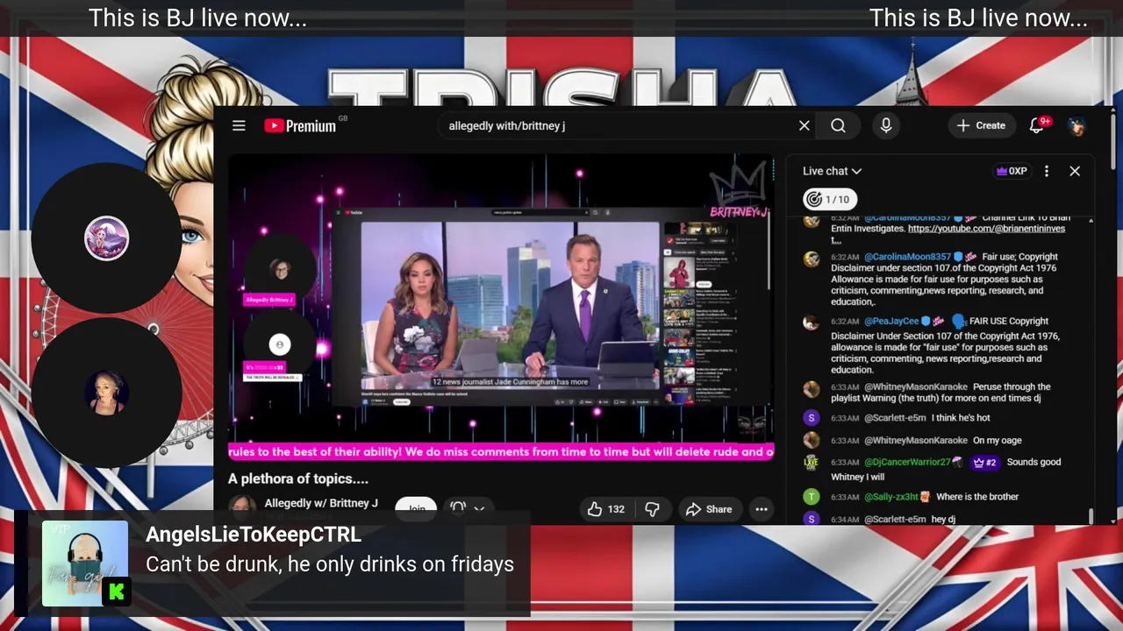Open the YouTube hamburger guide menu
The image size is (1123, 631).
(x=239, y=125)
